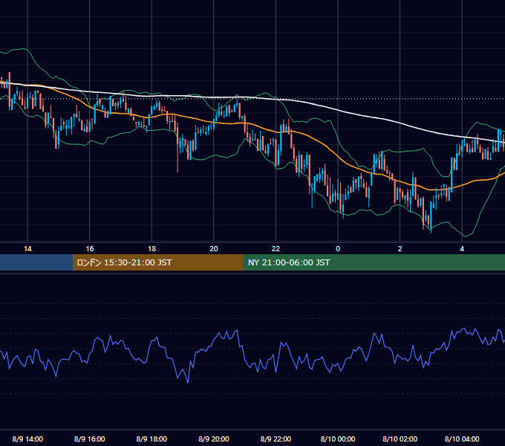Click the 0 hour label on the price chart axis
The width and height of the screenshot is (505, 446).
(x=338, y=249)
